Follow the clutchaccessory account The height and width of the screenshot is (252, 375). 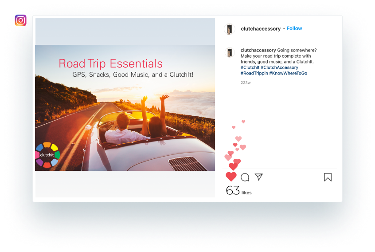pyautogui.click(x=294, y=28)
